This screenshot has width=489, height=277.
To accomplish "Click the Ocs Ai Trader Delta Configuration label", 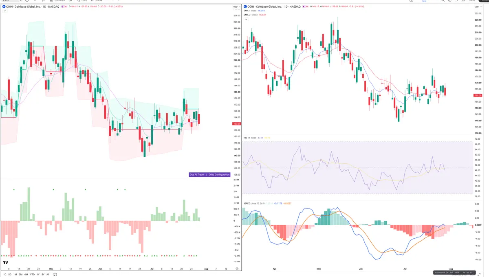I will pos(209,174).
